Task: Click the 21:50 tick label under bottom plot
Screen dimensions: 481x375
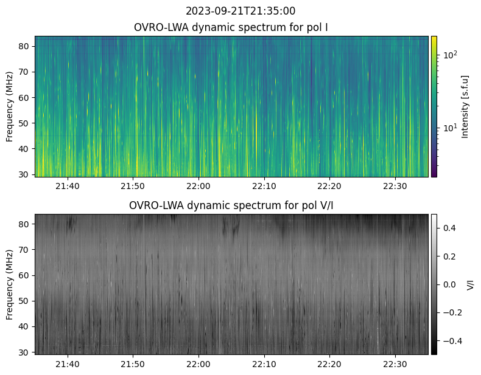Action: pyautogui.click(x=133, y=363)
